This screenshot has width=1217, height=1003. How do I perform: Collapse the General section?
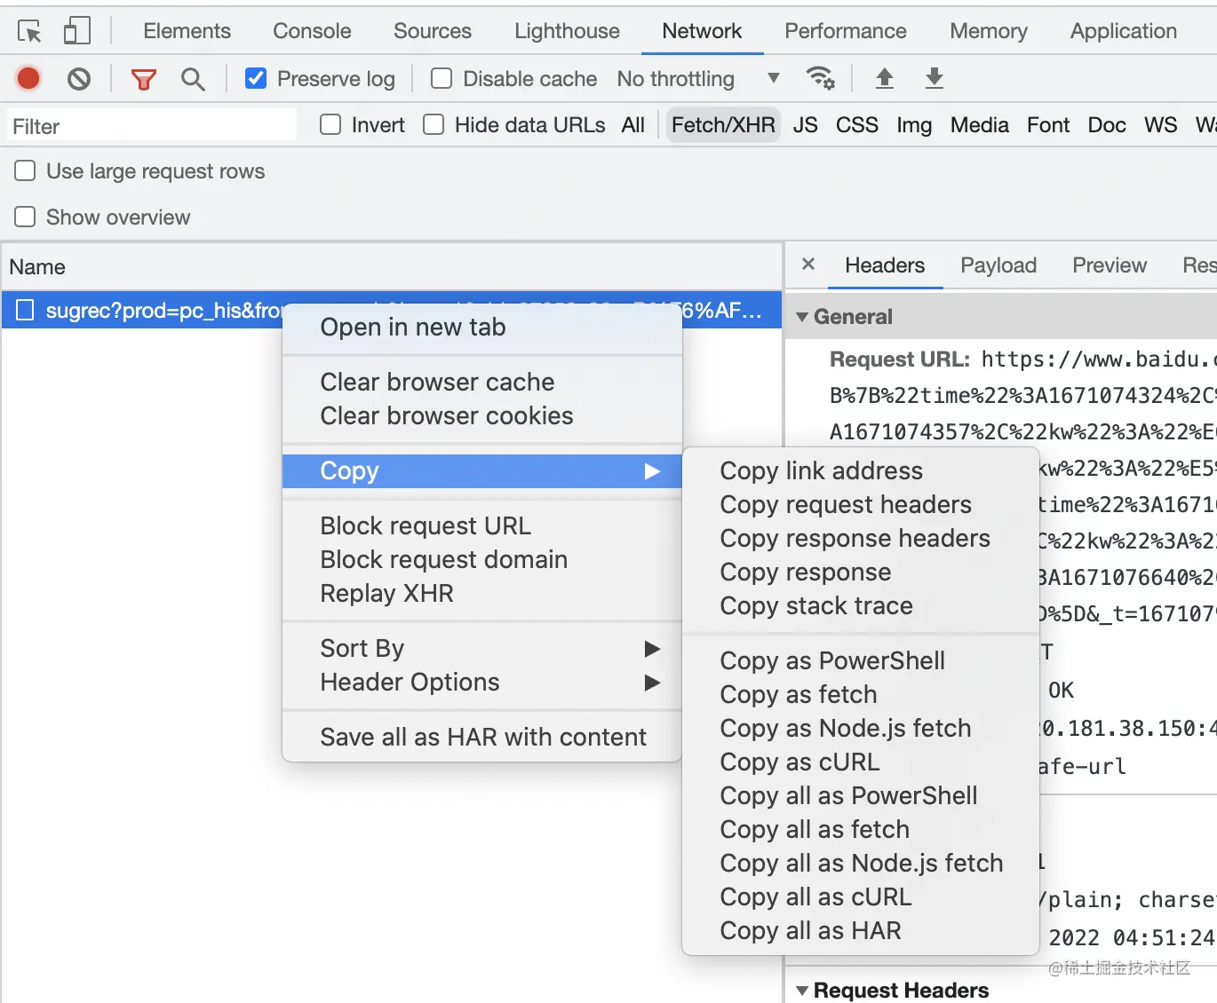click(x=803, y=317)
